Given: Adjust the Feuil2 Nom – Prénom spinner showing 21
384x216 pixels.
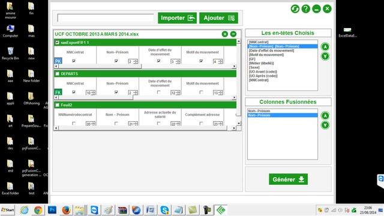Looking at the screenshot, I should [x=133, y=124].
